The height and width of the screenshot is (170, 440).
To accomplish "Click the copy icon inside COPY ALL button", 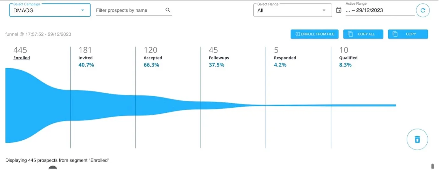I will pos(350,34).
